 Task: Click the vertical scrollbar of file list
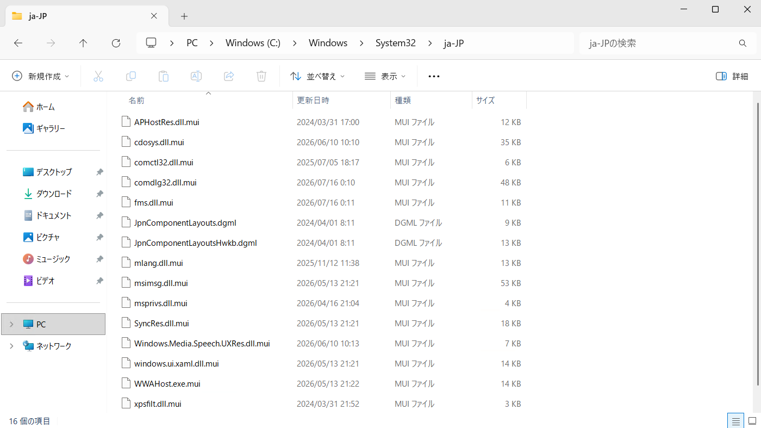[x=758, y=239]
